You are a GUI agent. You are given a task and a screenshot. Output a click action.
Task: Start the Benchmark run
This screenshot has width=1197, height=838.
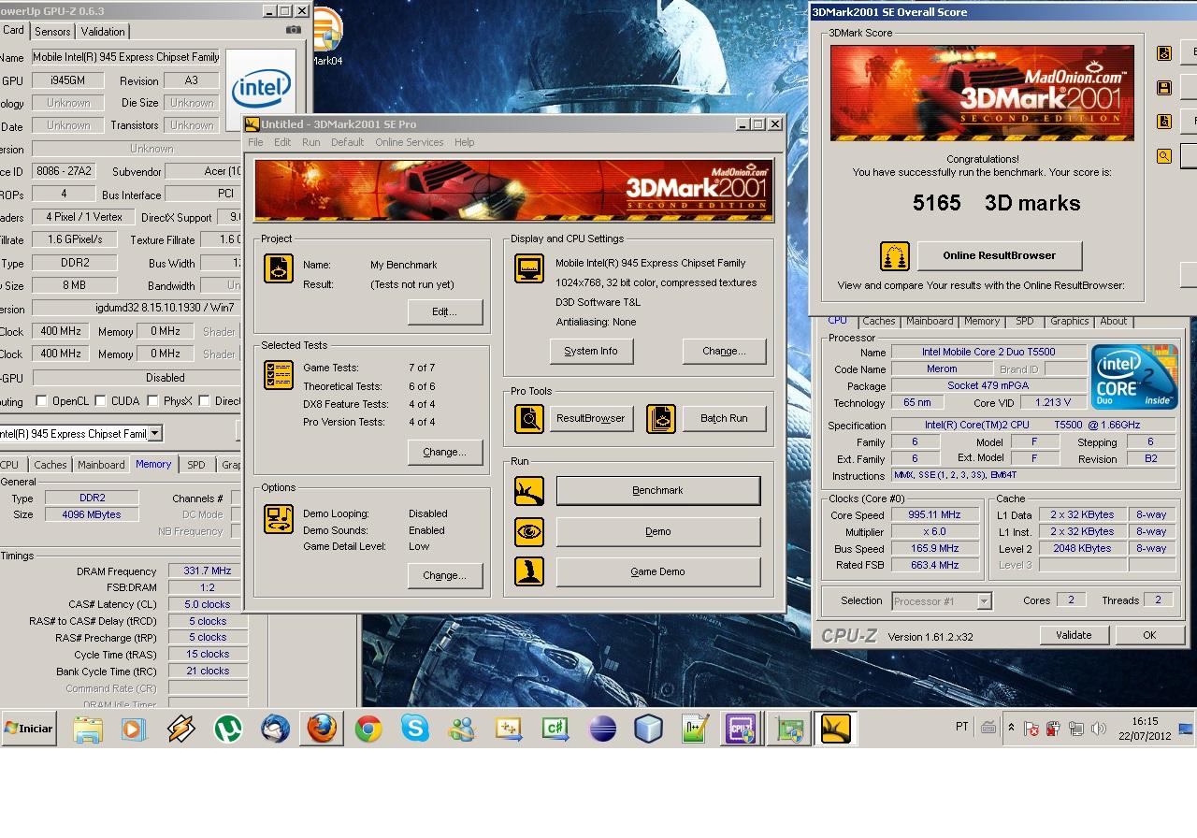[658, 490]
